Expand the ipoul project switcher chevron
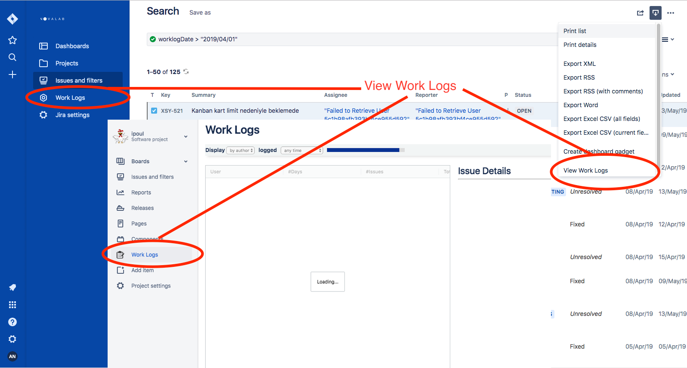The image size is (687, 368). point(186,136)
